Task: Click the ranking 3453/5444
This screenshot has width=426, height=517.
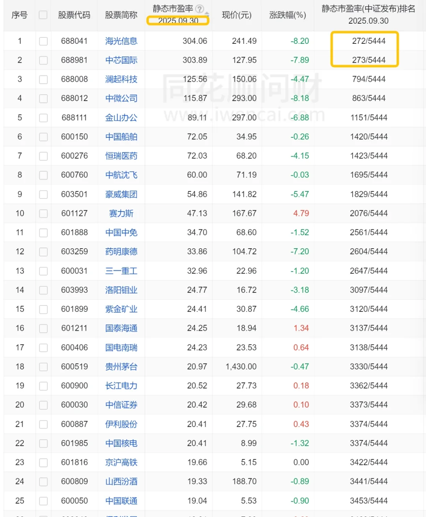Action: [x=369, y=501]
